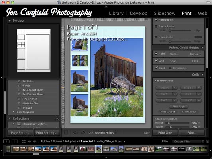This screenshot has width=212, height=159.
Task: Toggle the Ruler checkbox
Action: [x=156, y=54]
